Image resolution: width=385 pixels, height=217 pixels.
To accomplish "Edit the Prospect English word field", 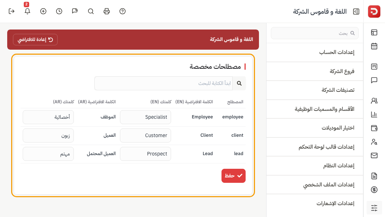I will pos(146,154).
